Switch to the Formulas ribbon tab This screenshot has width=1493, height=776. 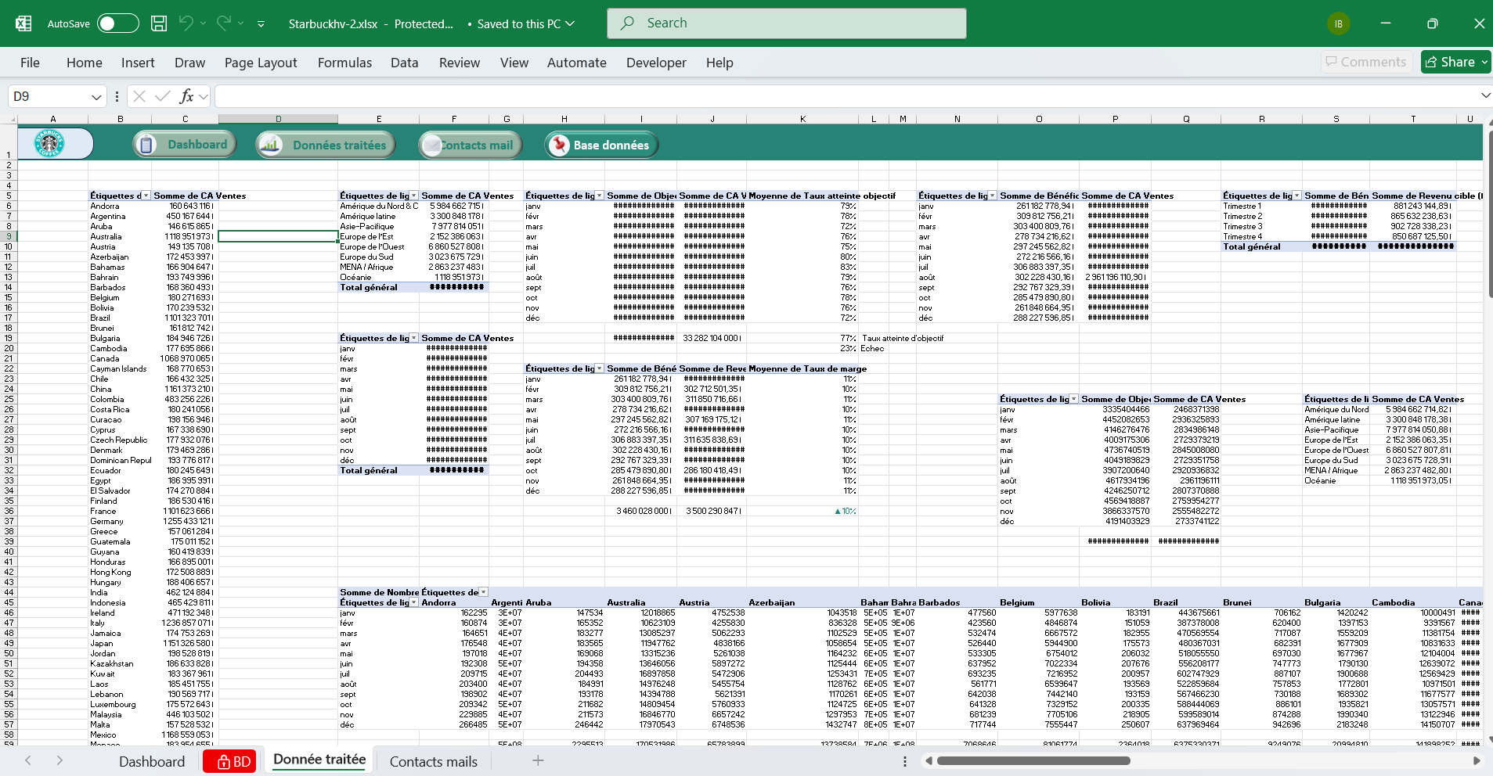(x=344, y=62)
